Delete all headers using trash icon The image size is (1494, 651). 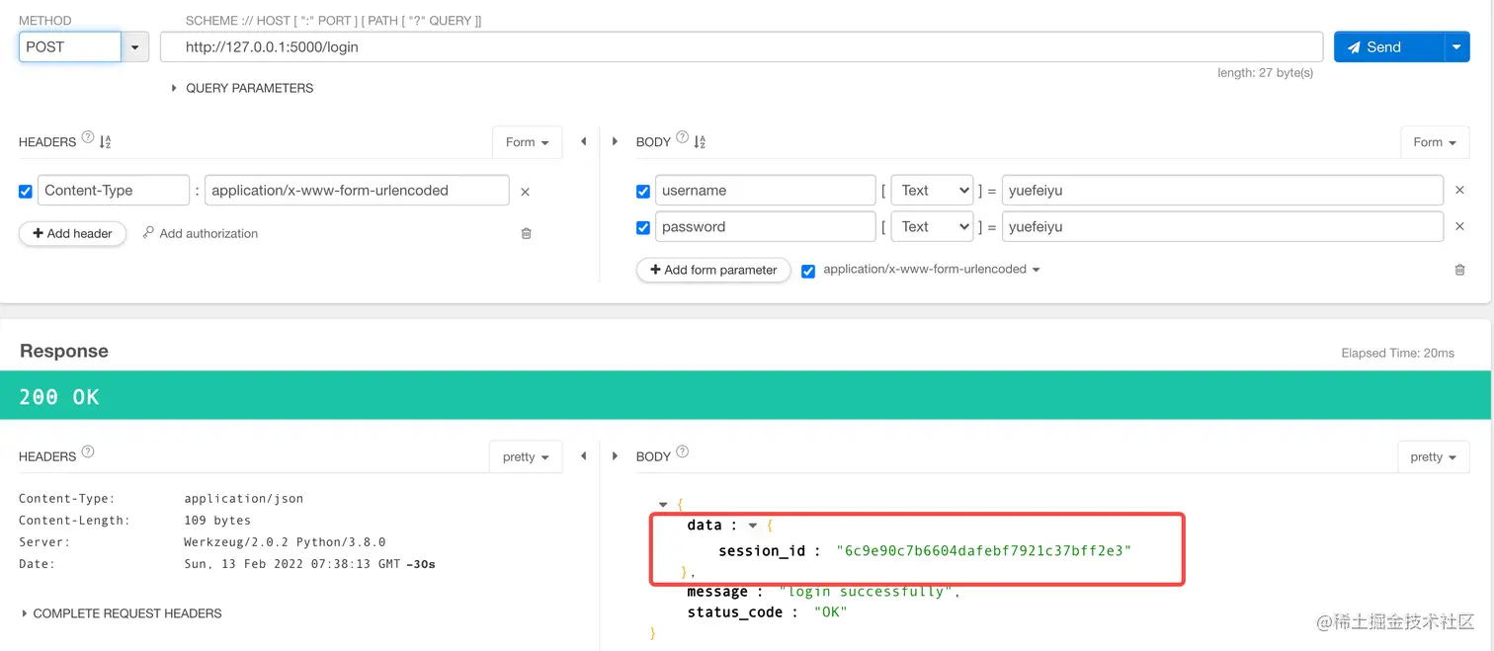coord(526,233)
